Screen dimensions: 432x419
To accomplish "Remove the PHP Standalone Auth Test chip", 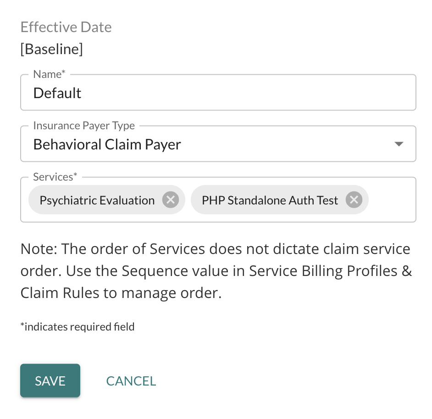I will 354,200.
